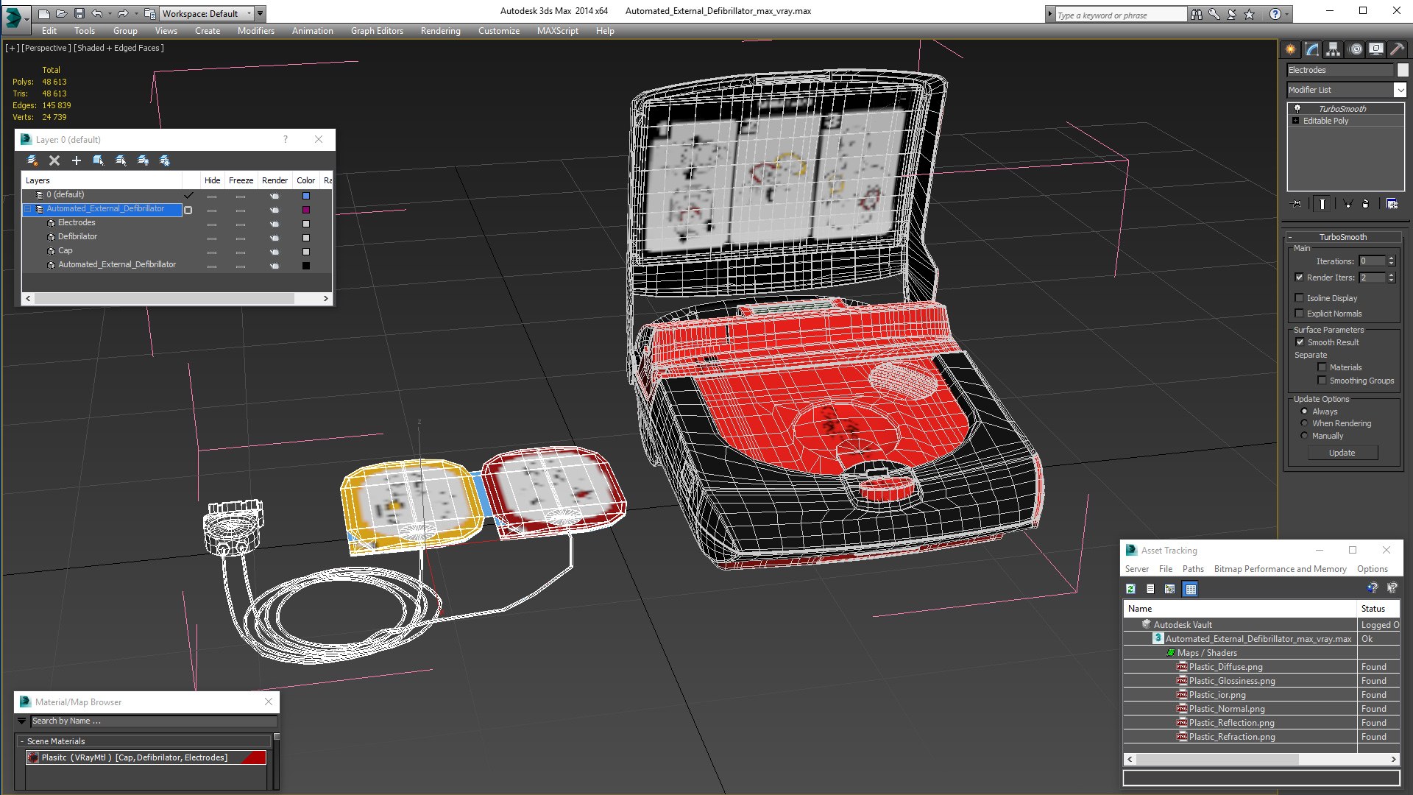Click Select Highlighted Objects icon in Layer dialog
Image resolution: width=1413 pixels, height=795 pixels.
coord(99,160)
